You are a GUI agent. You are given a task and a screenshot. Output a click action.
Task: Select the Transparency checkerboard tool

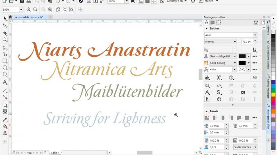click(x=5, y=111)
